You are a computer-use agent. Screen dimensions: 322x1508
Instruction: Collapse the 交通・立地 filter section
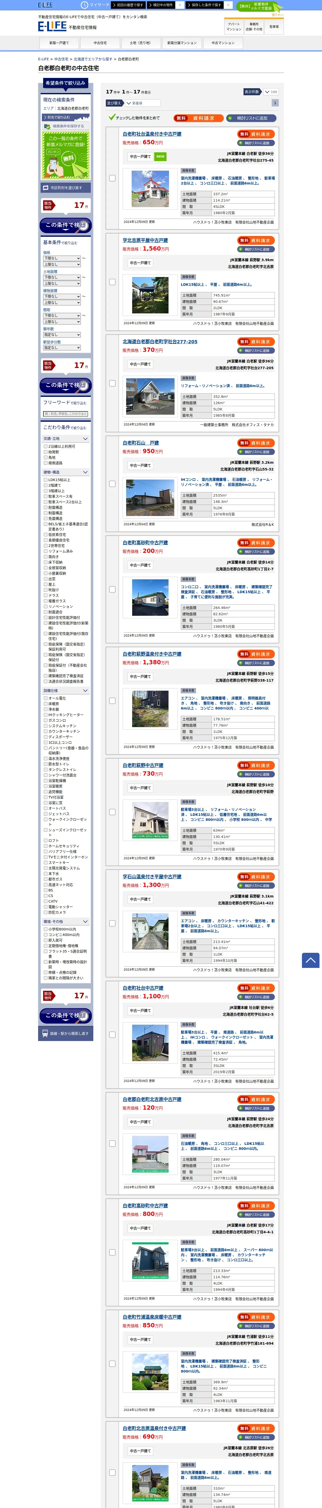tap(65, 439)
